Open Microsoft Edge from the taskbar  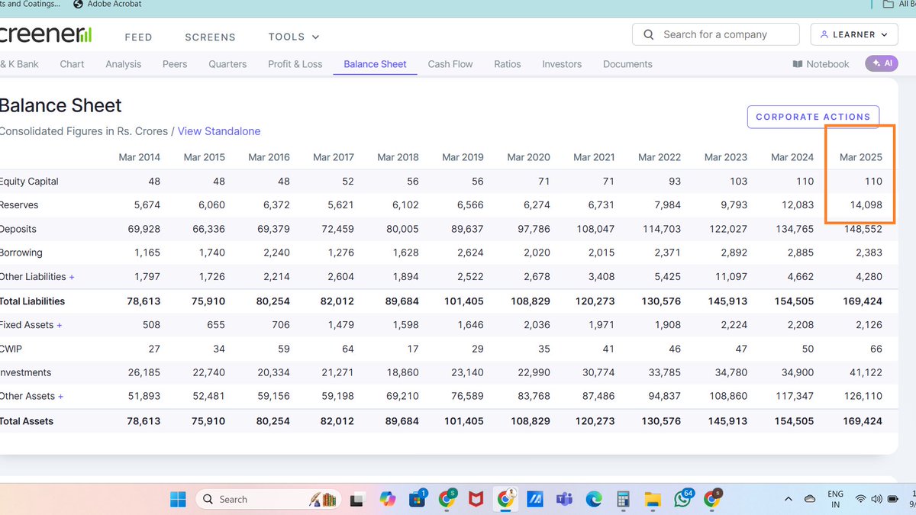(594, 499)
